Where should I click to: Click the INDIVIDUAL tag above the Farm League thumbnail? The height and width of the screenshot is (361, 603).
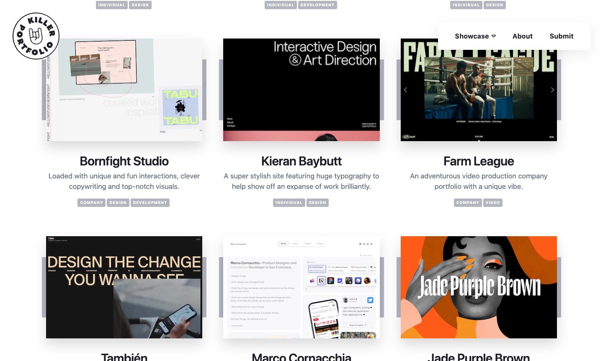coord(466,5)
